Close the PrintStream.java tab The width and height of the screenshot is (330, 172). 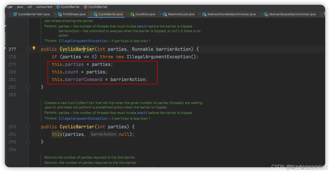click(x=55, y=14)
